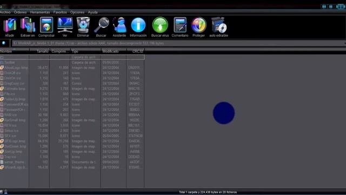Sort list by Nombre column header

click(x=15, y=51)
